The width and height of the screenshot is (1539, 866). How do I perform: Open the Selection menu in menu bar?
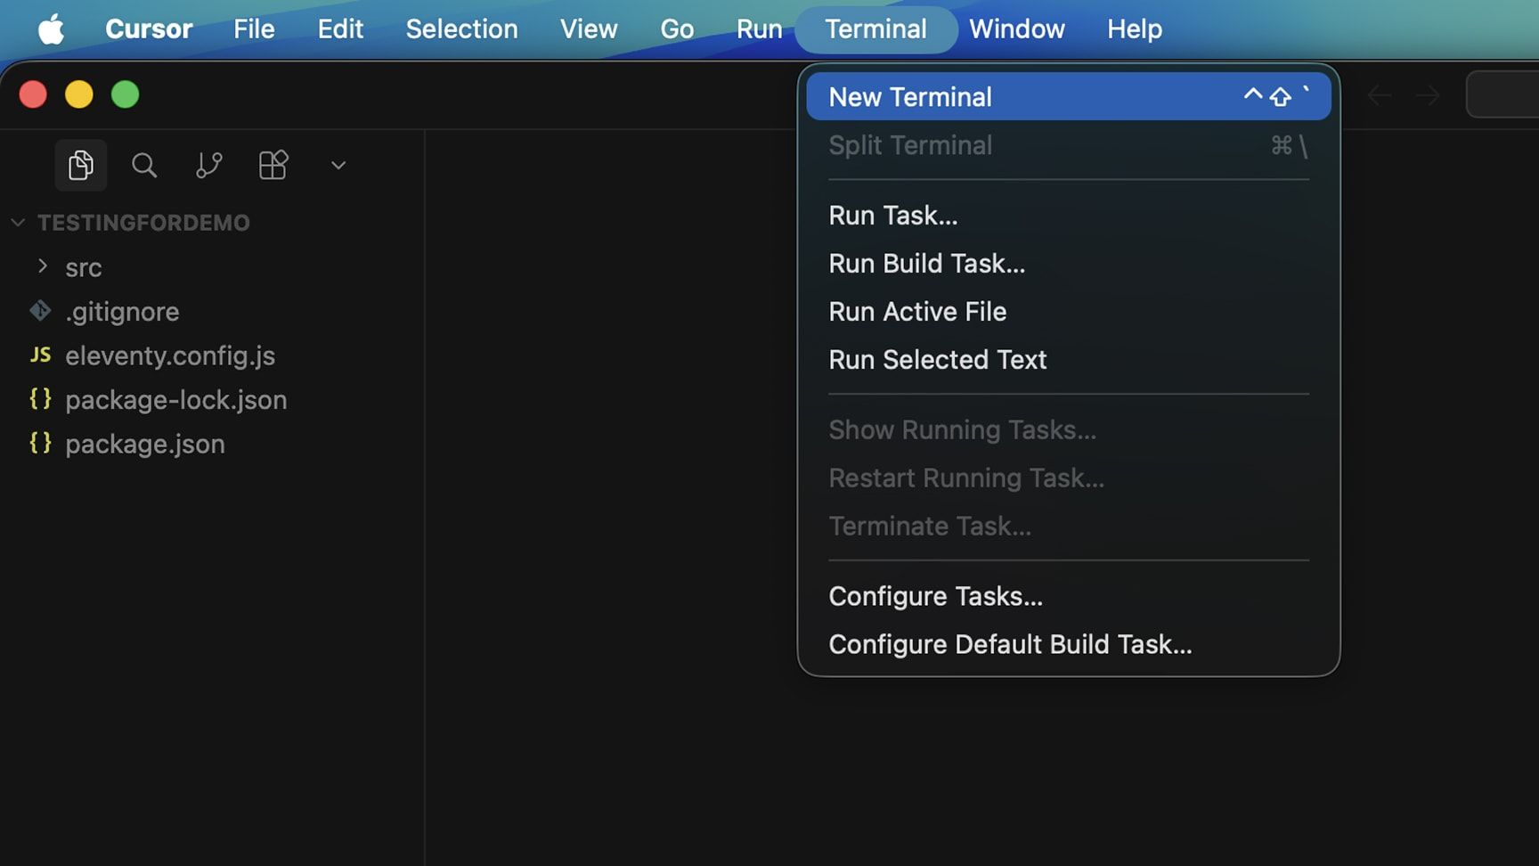click(461, 29)
